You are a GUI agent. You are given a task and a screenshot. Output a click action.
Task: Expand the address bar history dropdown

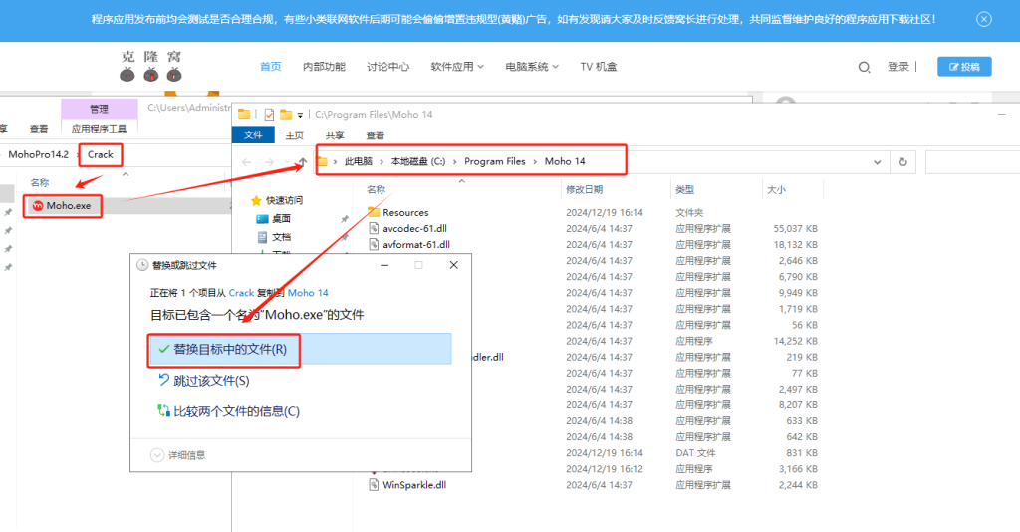[877, 162]
